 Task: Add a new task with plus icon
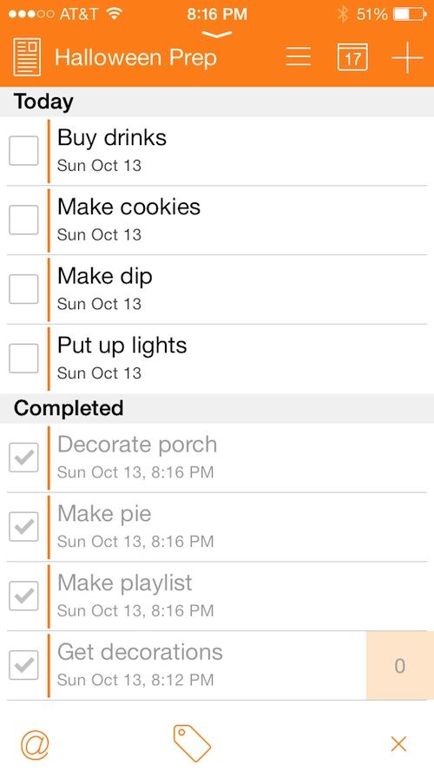(x=407, y=57)
